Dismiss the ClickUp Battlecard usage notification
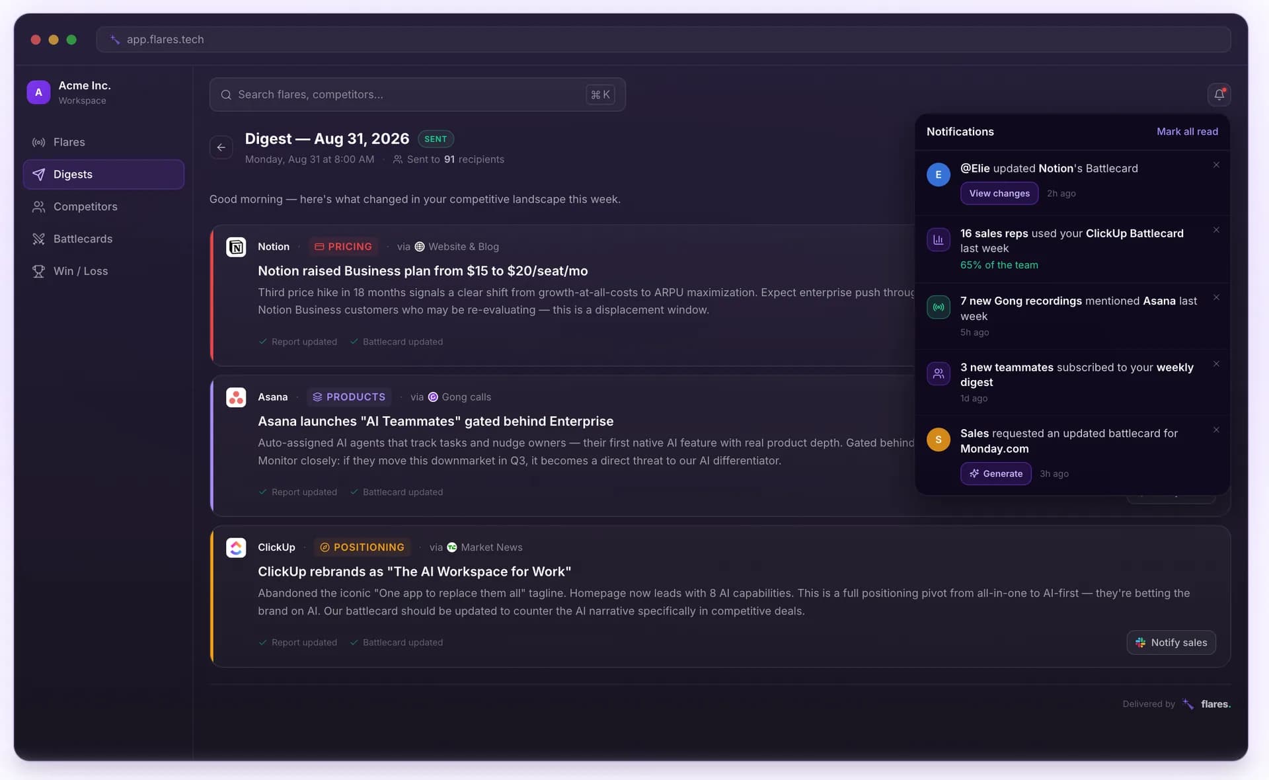1269x780 pixels. tap(1216, 230)
